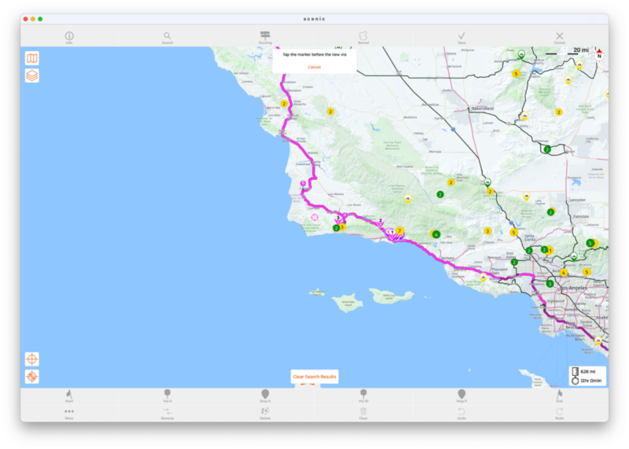Select the Start flag in bottom bar

(69, 396)
